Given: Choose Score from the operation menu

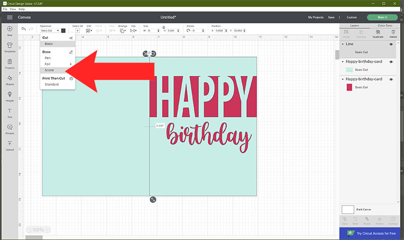Looking at the screenshot, I should 49,70.
